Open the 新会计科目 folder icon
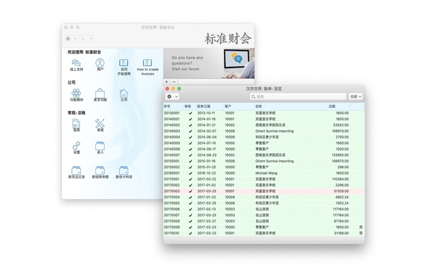The width and height of the screenshot is (427, 267). click(x=123, y=171)
